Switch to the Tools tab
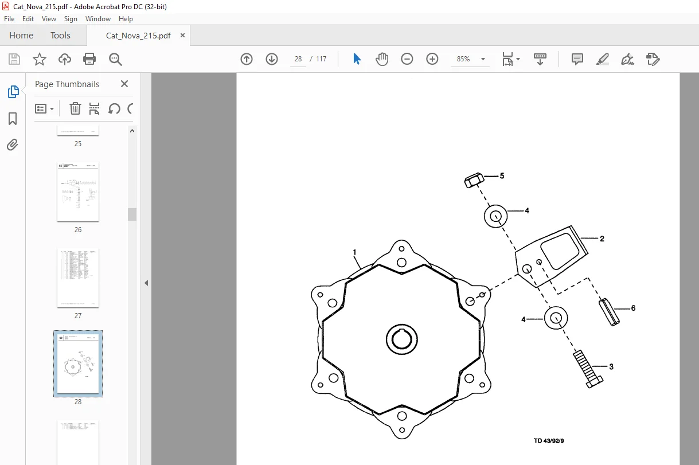The width and height of the screenshot is (699, 465). pos(60,36)
